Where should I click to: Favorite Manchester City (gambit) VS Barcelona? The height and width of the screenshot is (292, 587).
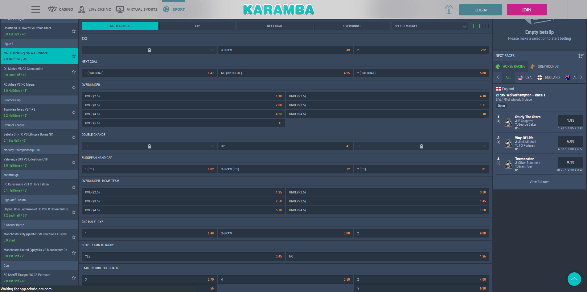74,237
